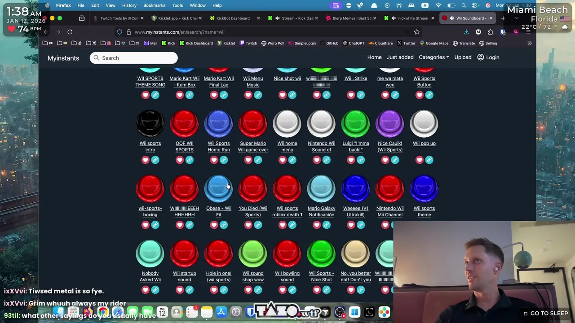Play the Wii sports intro sound button
The width and height of the screenshot is (575, 323).
(150, 123)
